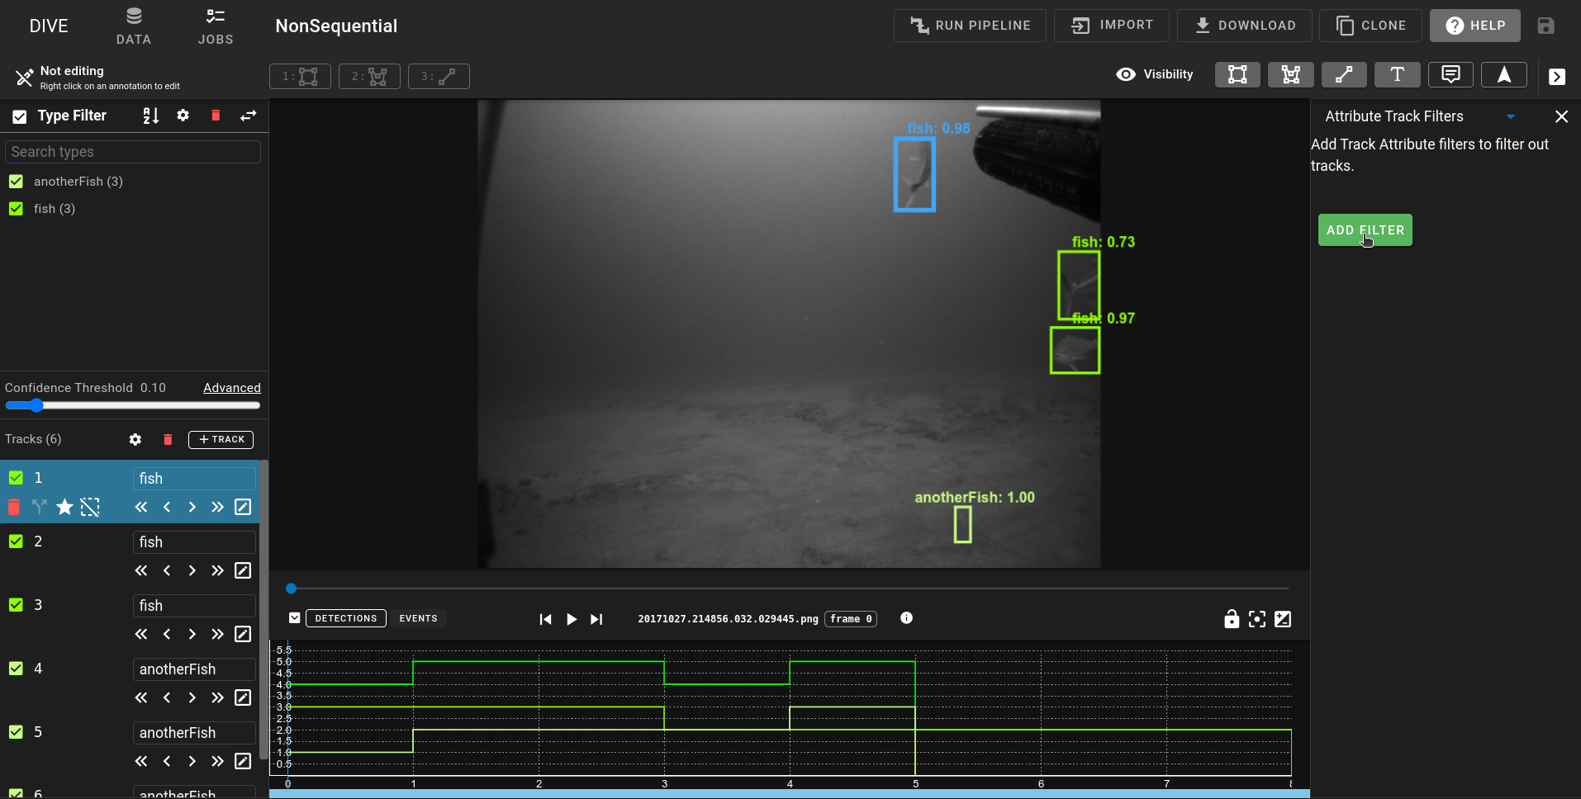Select line creation mode button 3
The height and width of the screenshot is (799, 1581).
tap(439, 76)
